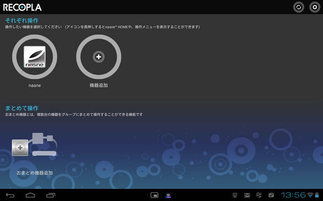
Task: Tap the 機器追加 add-device plus circle
Action: click(x=99, y=57)
